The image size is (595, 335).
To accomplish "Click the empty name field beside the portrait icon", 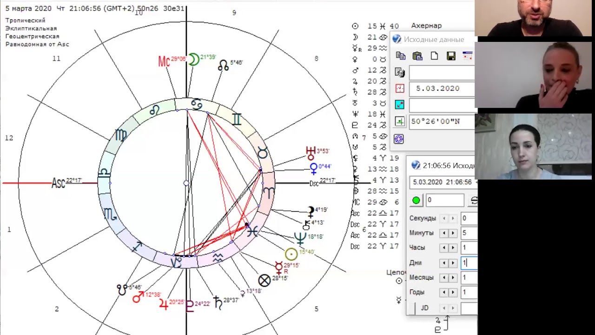I will click(x=443, y=72).
